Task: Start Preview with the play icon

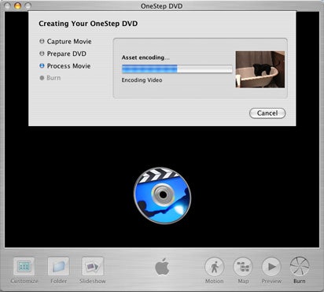Action: (271, 267)
